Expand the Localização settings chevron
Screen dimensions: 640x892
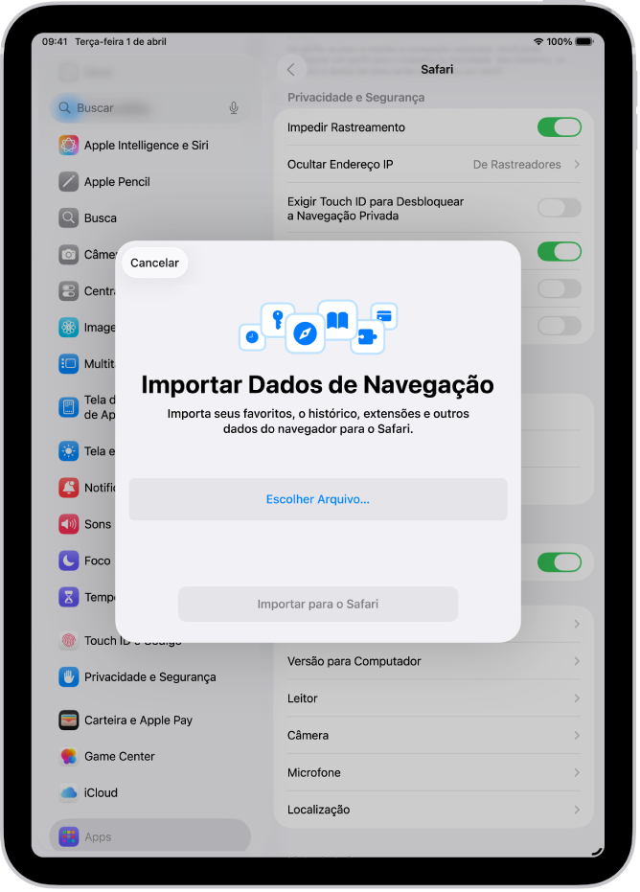577,810
